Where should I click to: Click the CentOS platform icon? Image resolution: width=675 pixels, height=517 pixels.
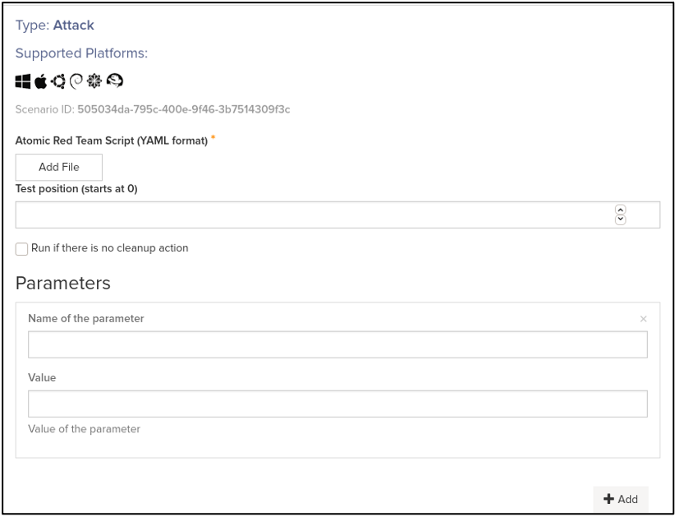pos(94,81)
